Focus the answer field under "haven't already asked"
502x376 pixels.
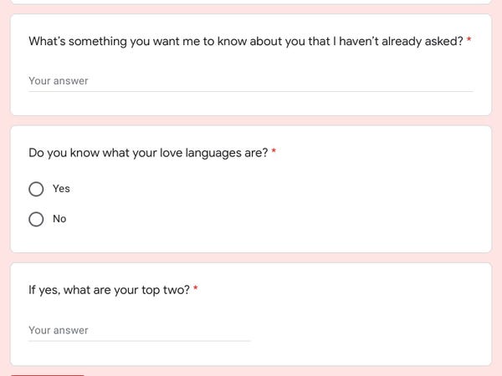[x=250, y=81]
